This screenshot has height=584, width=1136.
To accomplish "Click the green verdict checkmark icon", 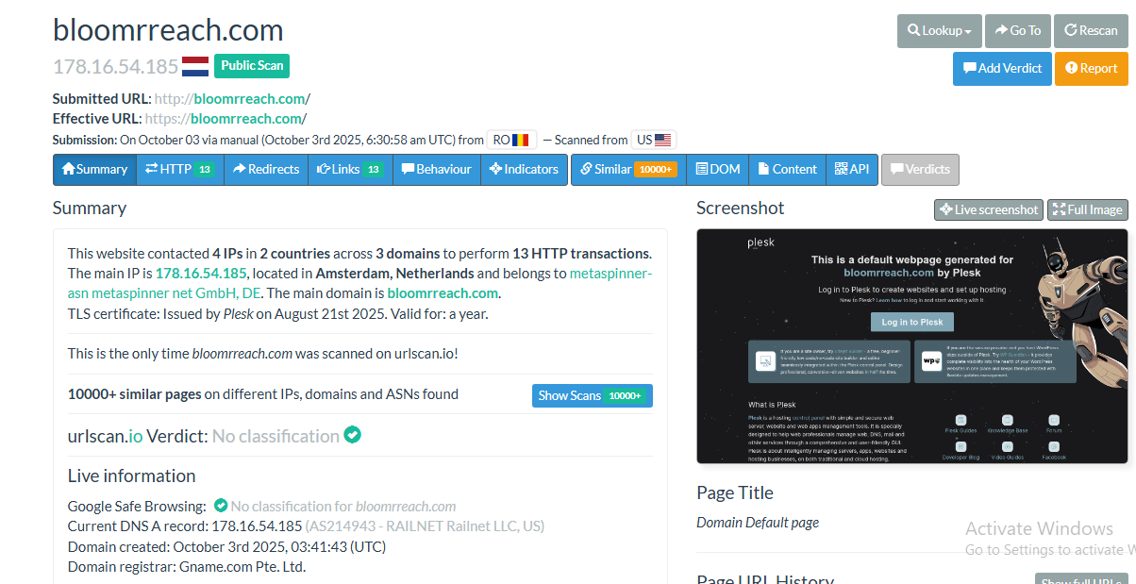I will click(x=352, y=435).
